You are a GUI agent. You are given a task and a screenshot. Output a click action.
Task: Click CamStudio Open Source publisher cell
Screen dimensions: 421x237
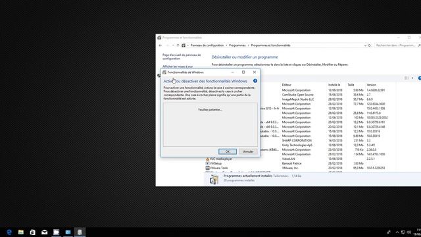click(297, 95)
